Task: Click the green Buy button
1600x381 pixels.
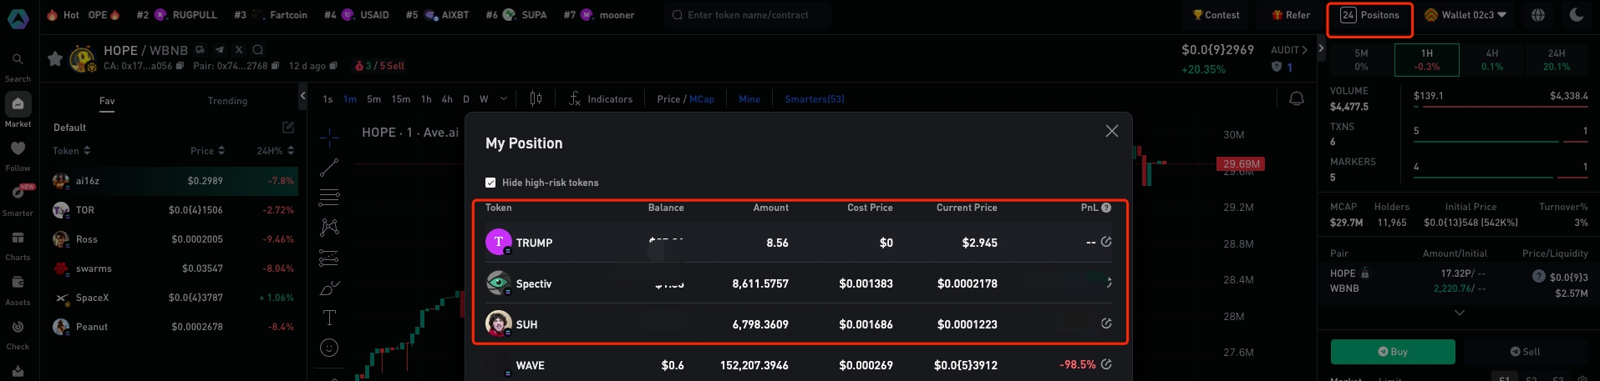Action: click(1392, 352)
